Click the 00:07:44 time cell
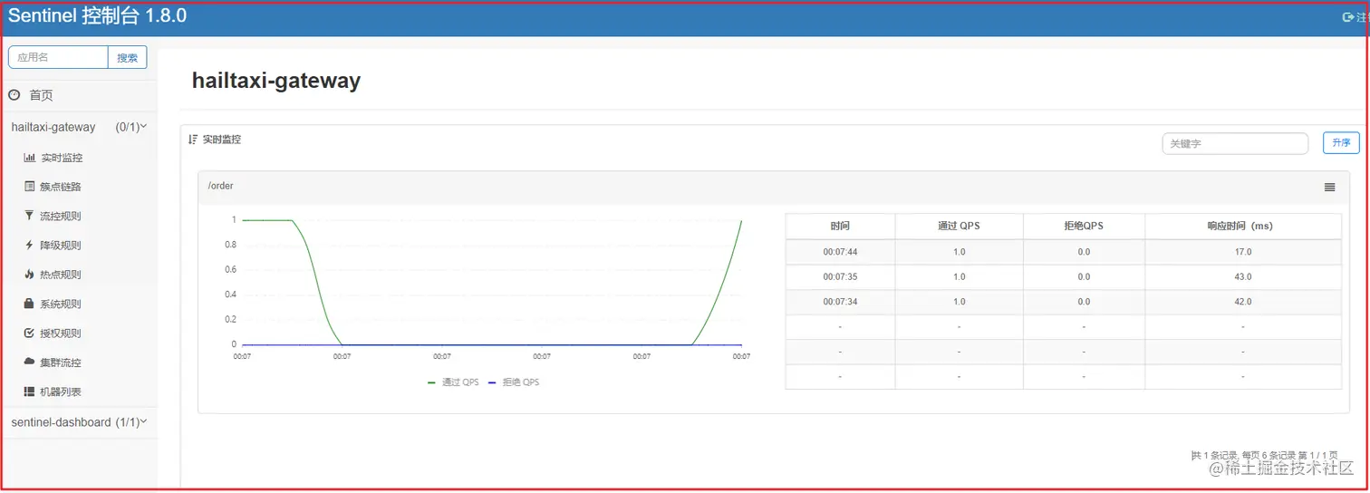1370x493 pixels. (840, 252)
